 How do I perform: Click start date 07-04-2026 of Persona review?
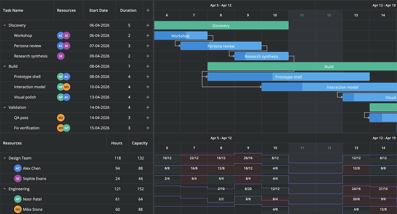click(100, 46)
